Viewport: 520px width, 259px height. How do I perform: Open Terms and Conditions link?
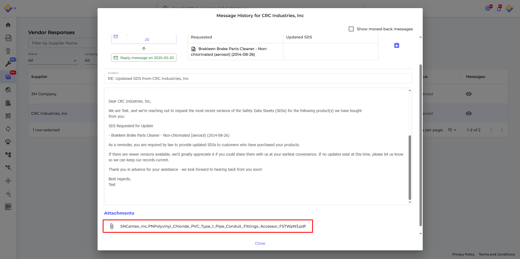tap(497, 254)
